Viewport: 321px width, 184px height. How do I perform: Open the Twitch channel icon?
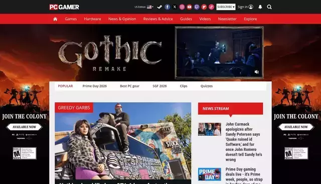[197, 7]
